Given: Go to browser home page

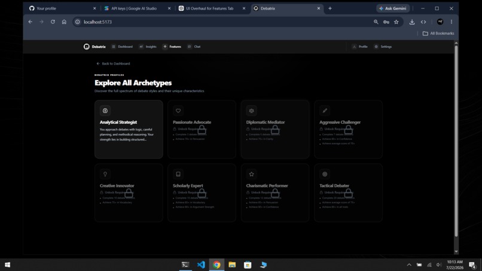Looking at the screenshot, I should tap(64, 22).
